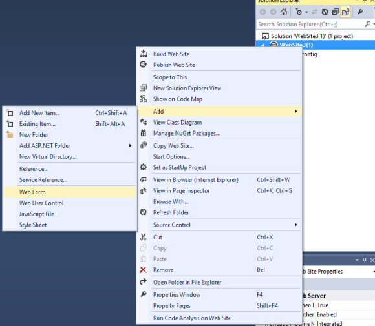The image size is (375, 326).
Task: Click the Back arrow in Solution Explorer toolbar
Action: pos(263,12)
